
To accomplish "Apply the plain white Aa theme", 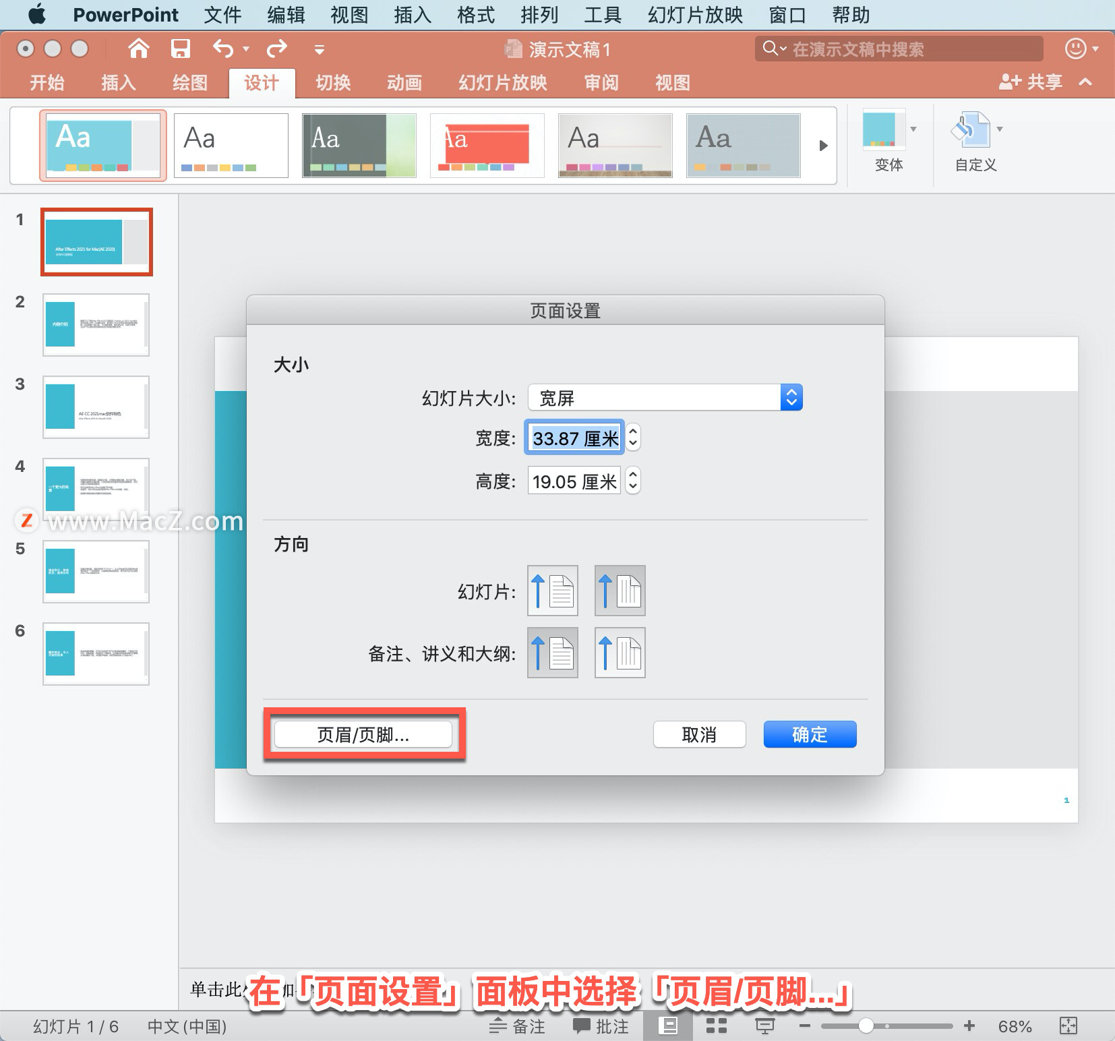I will point(231,146).
